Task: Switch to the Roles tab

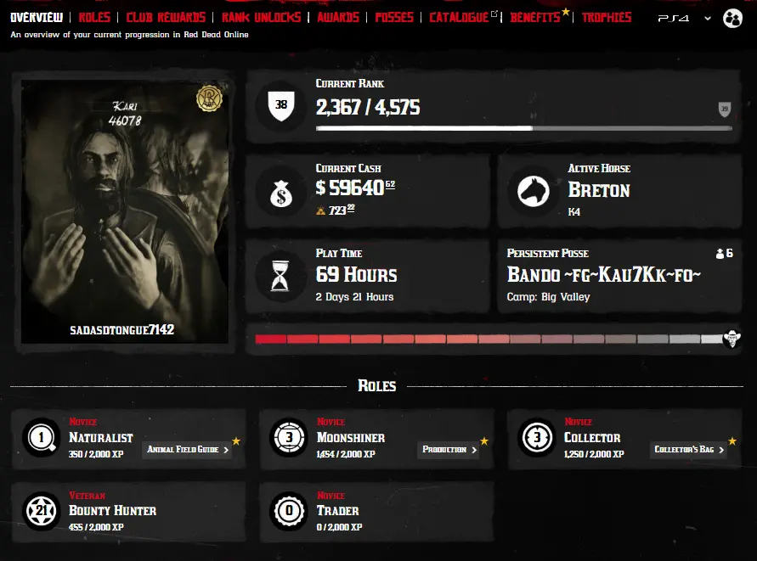Action: click(x=94, y=17)
